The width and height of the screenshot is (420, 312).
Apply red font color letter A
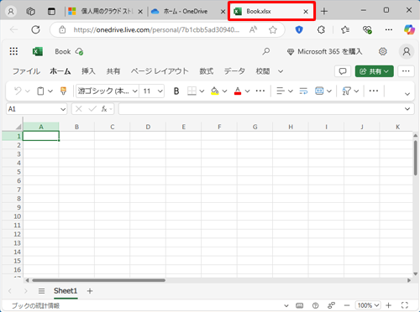[x=238, y=91]
